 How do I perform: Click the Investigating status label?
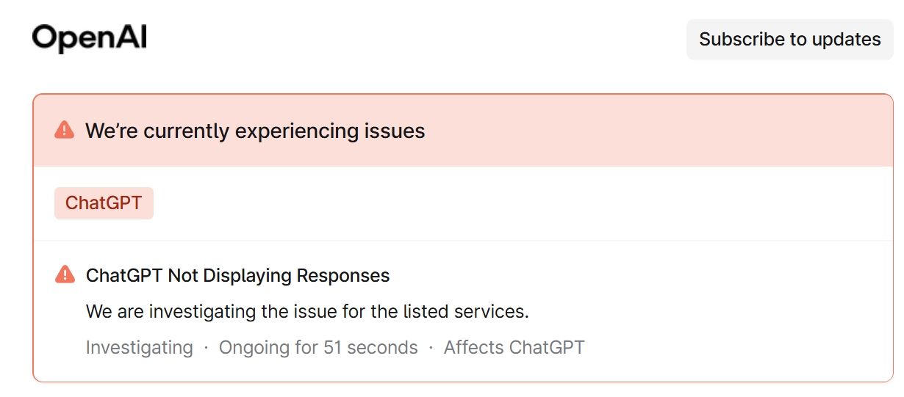click(x=139, y=347)
